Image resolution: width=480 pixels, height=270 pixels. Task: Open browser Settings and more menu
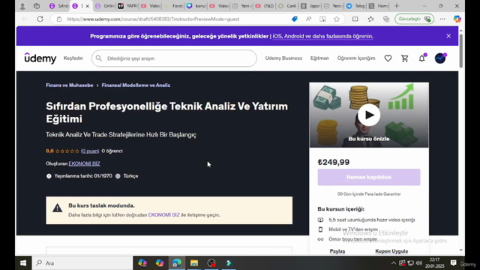[442, 19]
